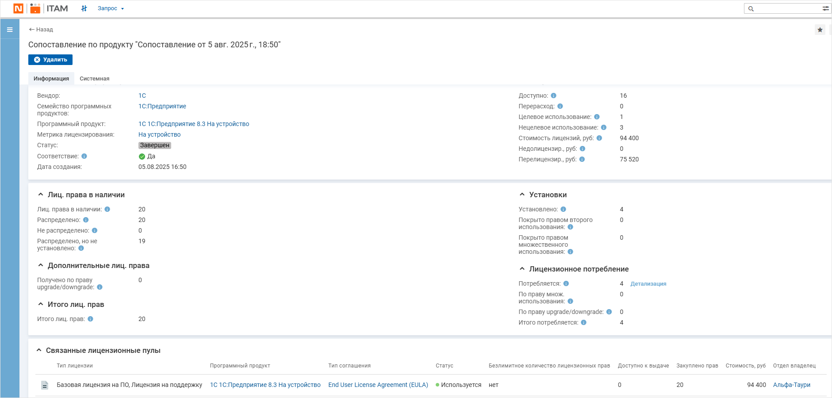Collapse the Лицензионное потребление section
This screenshot has height=398, width=832.
pyautogui.click(x=522, y=269)
